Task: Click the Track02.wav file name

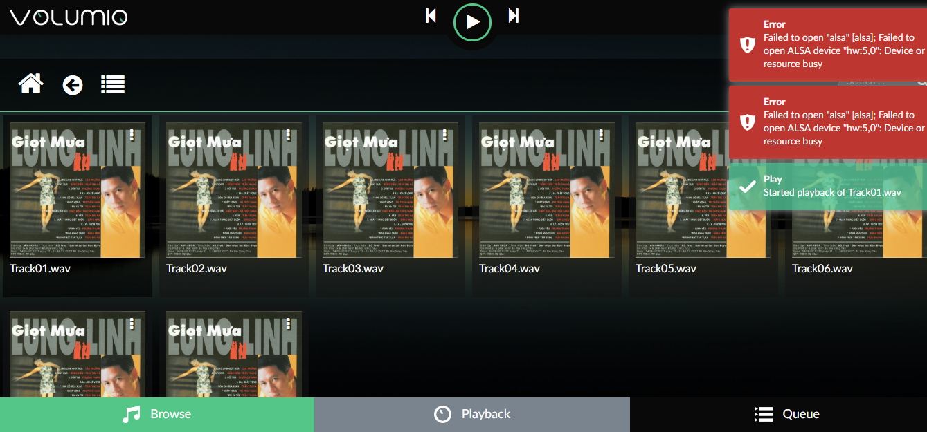Action: [197, 268]
